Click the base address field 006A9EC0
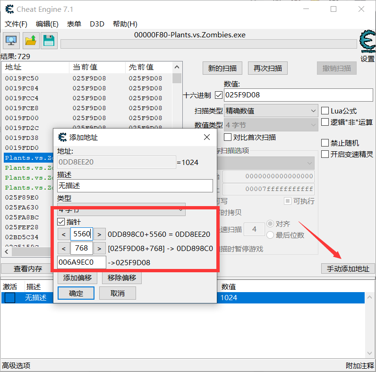 pos(82,262)
